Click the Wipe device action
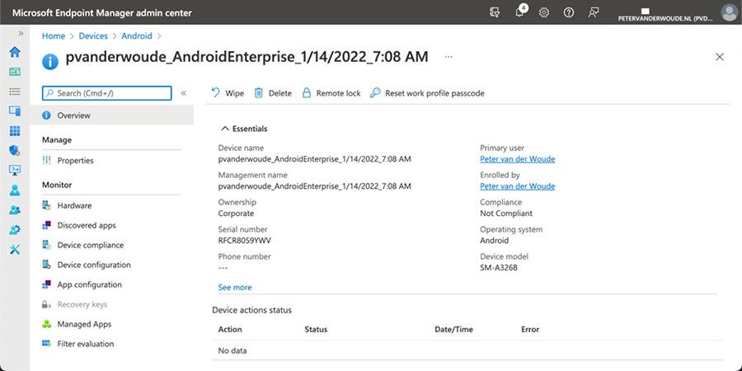This screenshot has height=371, width=742. point(228,93)
